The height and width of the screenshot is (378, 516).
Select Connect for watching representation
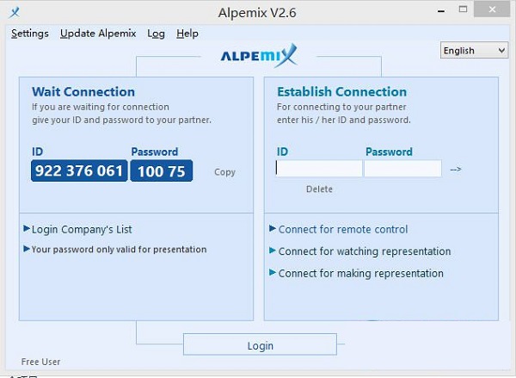click(365, 251)
